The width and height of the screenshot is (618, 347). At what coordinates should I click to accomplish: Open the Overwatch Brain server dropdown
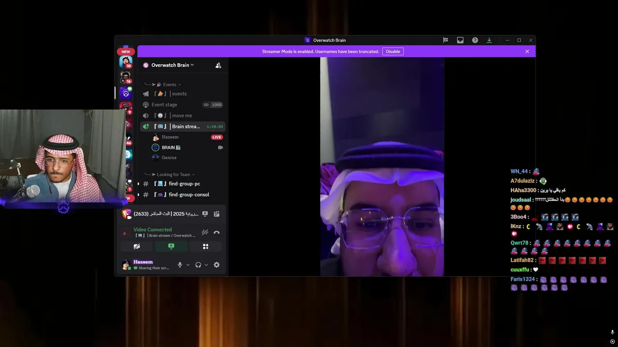coord(172,65)
